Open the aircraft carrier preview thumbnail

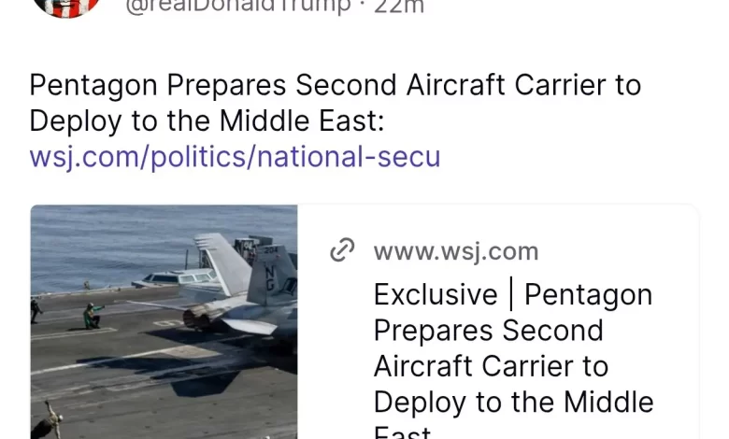tap(164, 322)
